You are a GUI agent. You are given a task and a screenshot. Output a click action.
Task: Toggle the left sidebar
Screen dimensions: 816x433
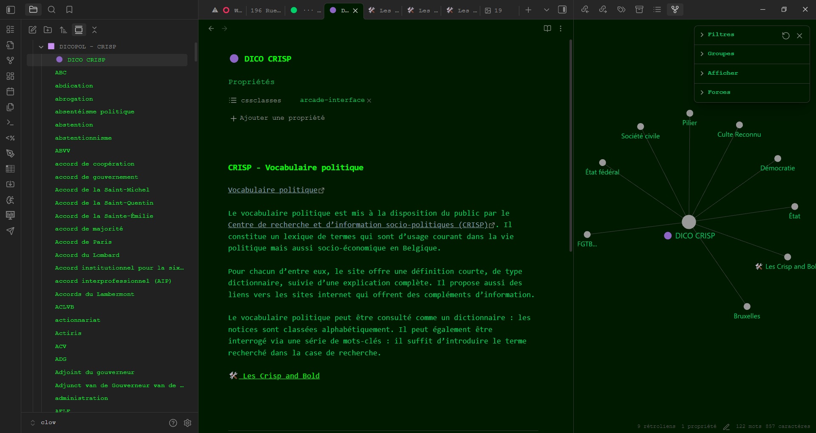coord(11,9)
